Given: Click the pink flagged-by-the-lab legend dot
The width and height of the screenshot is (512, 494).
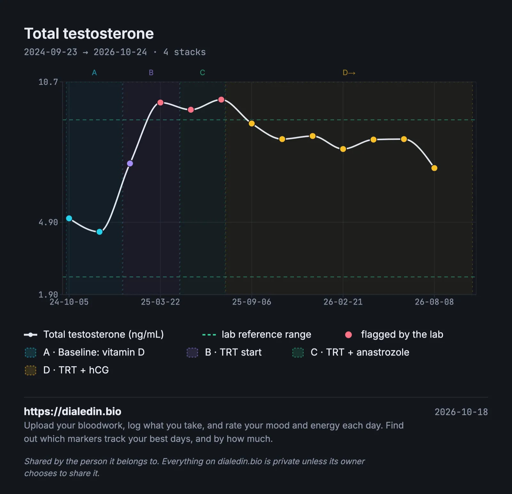Looking at the screenshot, I should coord(349,335).
